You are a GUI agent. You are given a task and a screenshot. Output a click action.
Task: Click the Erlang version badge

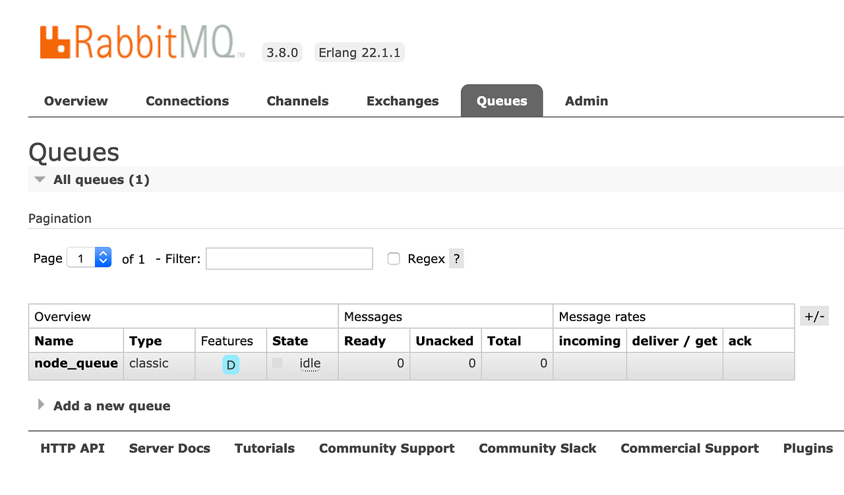[359, 52]
